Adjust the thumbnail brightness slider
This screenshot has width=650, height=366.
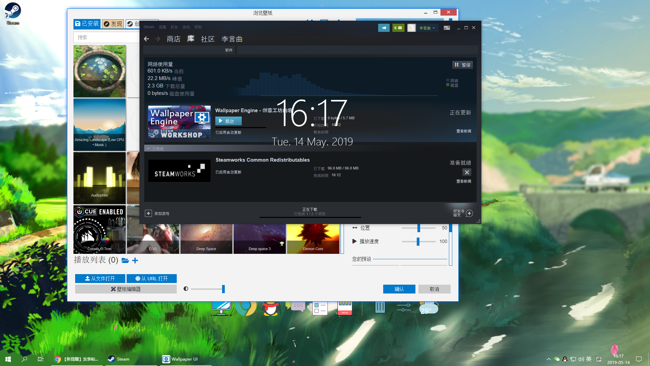pyautogui.click(x=208, y=289)
